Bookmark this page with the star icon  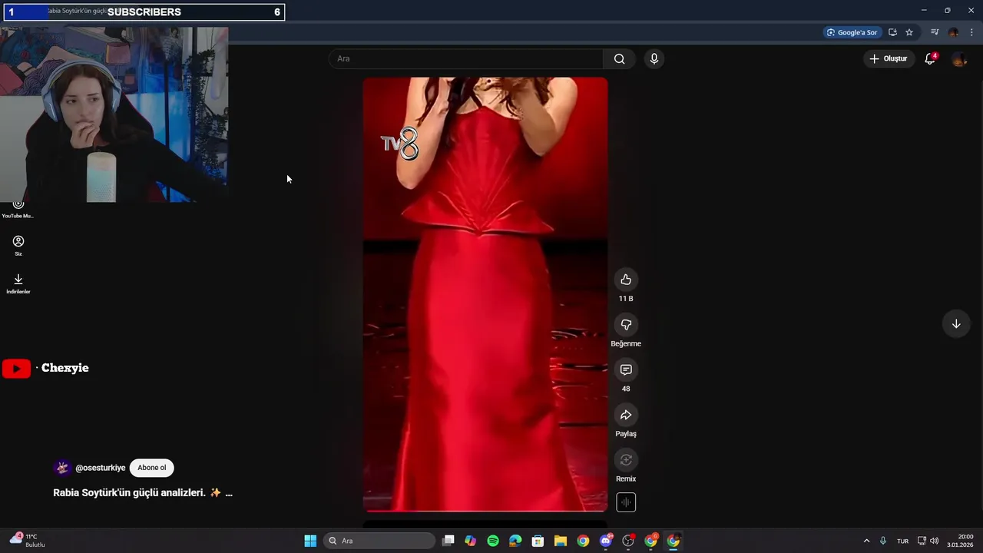[x=909, y=32]
